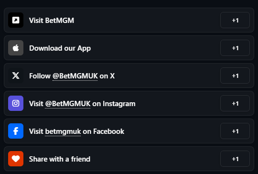This screenshot has width=258, height=174.
Task: Expand the Download our App entry label
Action: click(60, 48)
